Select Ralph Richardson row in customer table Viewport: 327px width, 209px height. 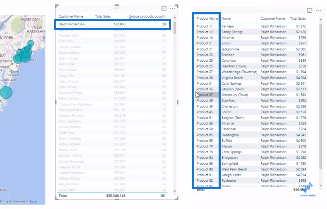(113, 24)
